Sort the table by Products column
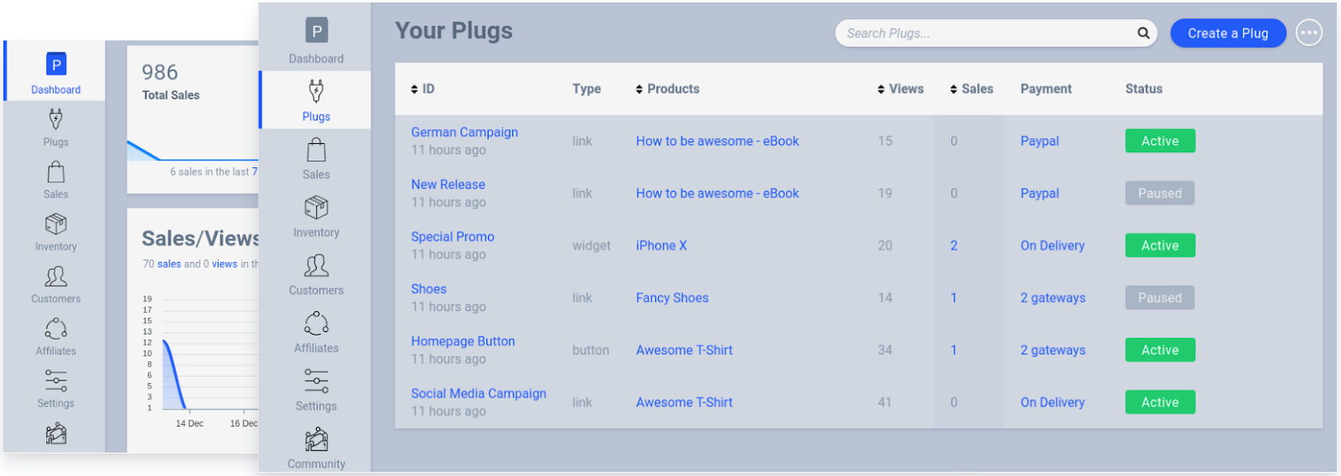The height and width of the screenshot is (476, 1341). (x=667, y=89)
